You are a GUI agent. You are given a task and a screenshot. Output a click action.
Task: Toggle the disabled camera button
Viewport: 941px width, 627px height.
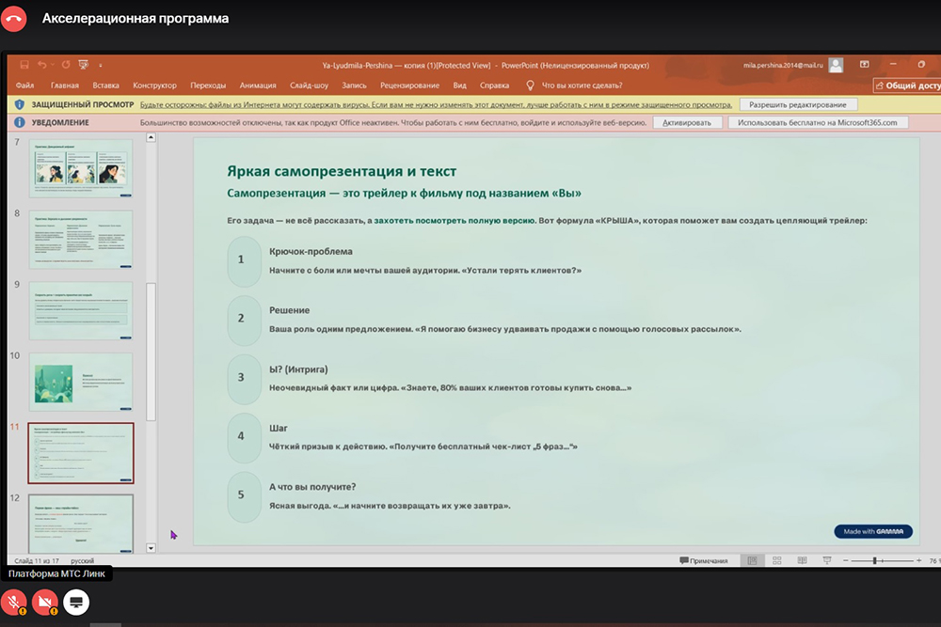click(45, 601)
